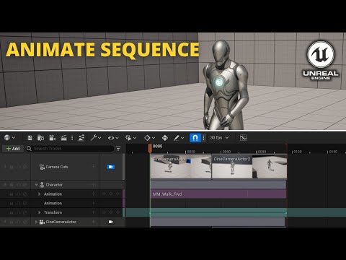
Task: Click the Camera Cuts track camera icon
Action: tap(42, 167)
